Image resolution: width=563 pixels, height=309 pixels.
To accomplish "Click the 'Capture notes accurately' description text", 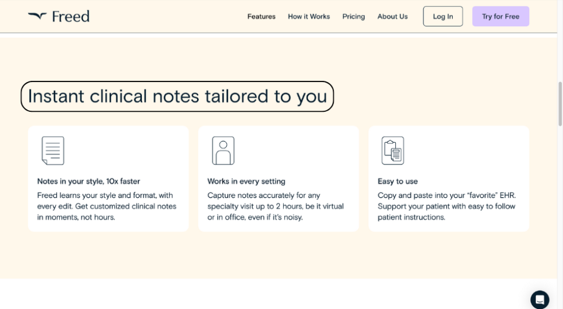I will pos(275,206).
